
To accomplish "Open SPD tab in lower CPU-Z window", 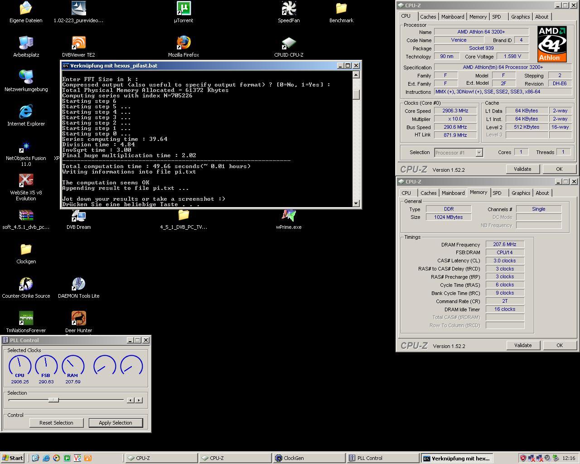I will point(497,193).
